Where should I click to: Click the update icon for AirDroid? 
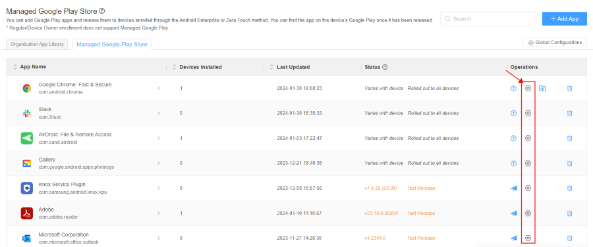[x=513, y=139]
